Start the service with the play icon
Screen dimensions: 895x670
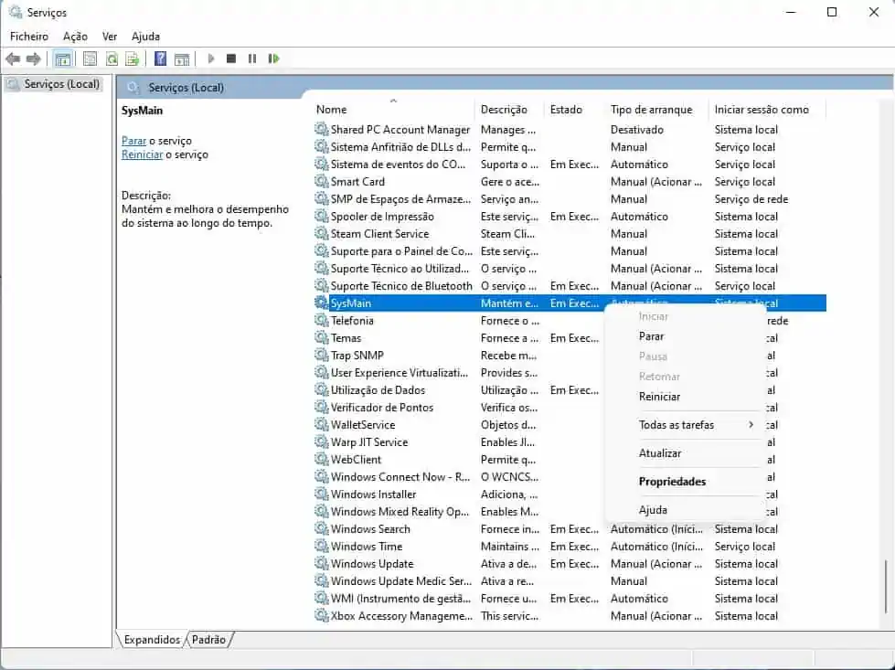[x=211, y=58]
